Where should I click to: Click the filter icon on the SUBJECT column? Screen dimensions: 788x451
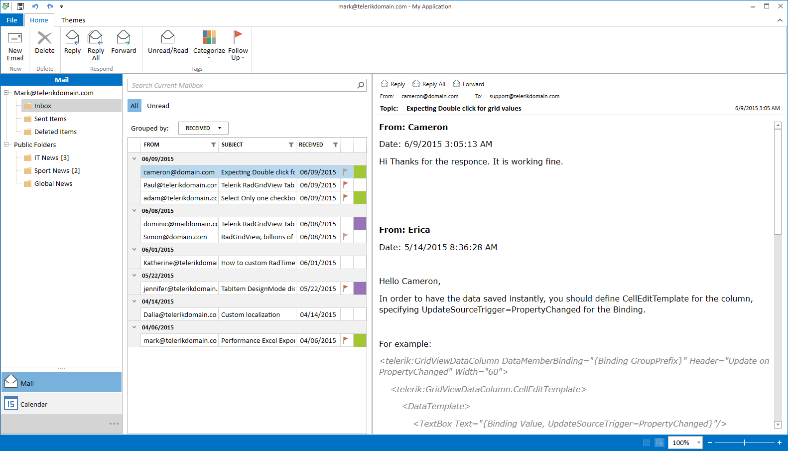(291, 145)
